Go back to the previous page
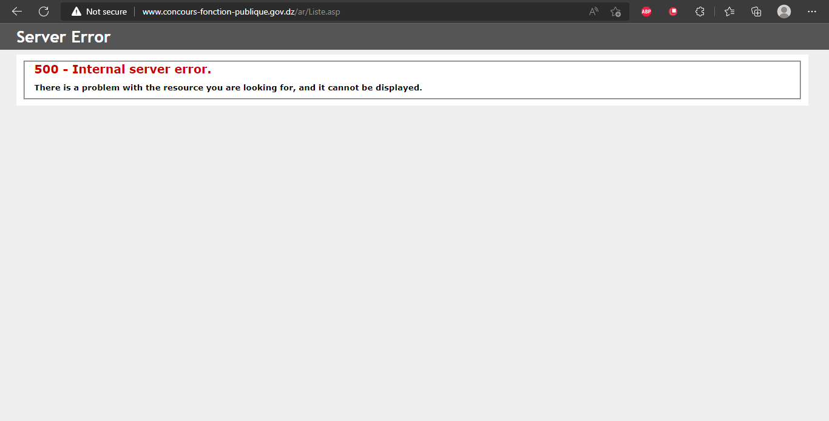The image size is (829, 421). coord(17,12)
